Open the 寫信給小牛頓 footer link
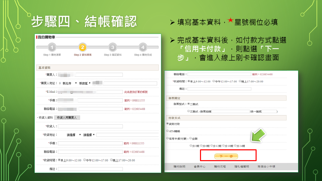This screenshot has width=322, height=181. (x=266, y=166)
